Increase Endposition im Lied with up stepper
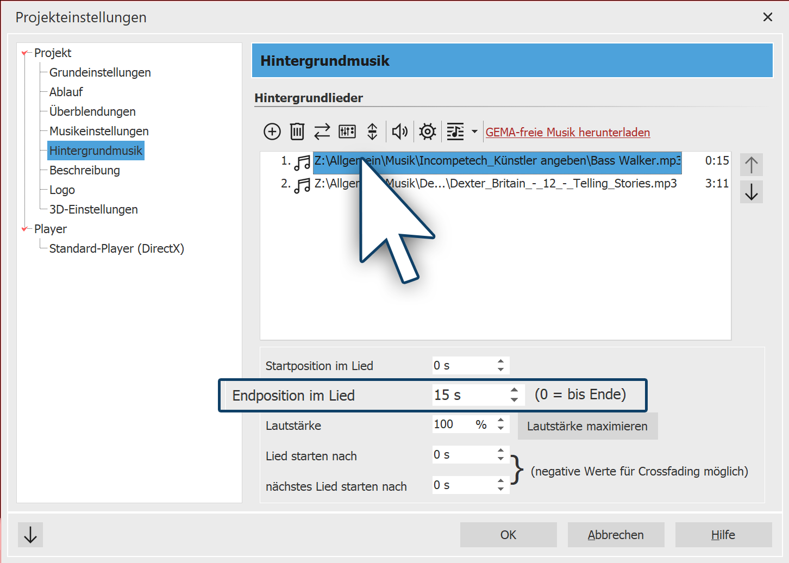This screenshot has height=563, width=789. point(514,390)
